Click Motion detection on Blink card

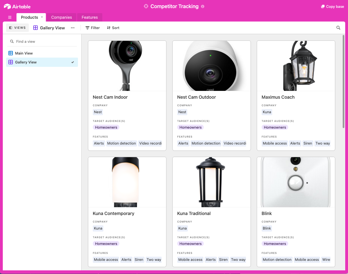277,259
